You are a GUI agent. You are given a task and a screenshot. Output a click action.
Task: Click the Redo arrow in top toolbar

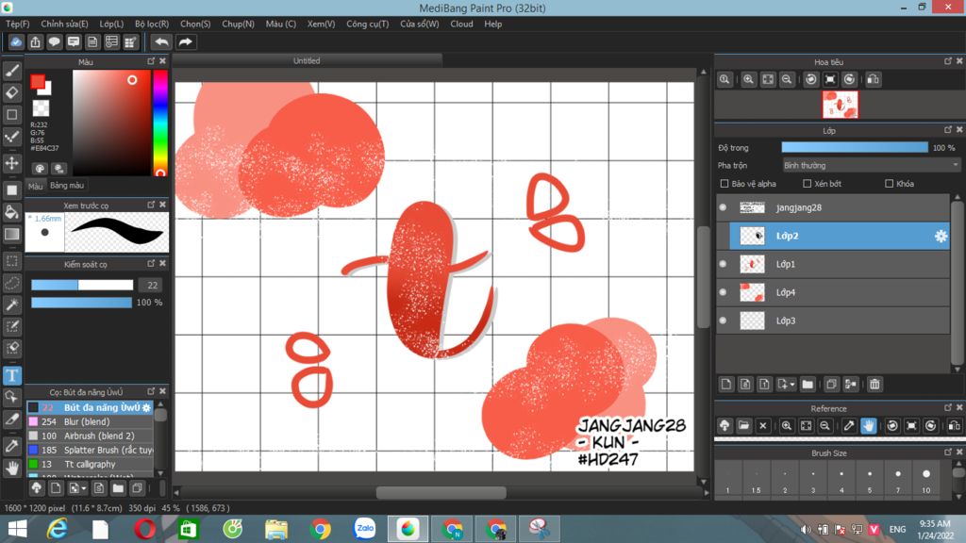tap(185, 41)
